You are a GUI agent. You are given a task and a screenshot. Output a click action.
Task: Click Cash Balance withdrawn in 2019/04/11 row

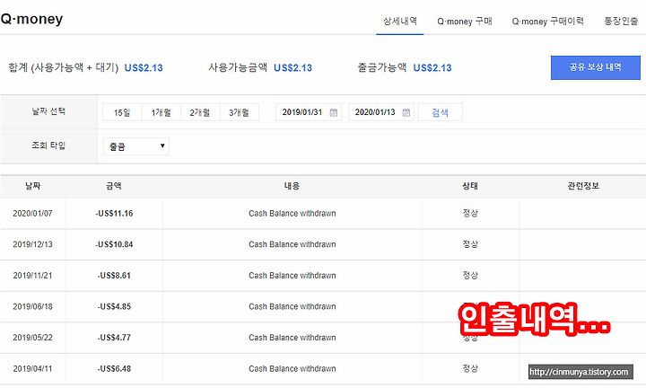292,368
